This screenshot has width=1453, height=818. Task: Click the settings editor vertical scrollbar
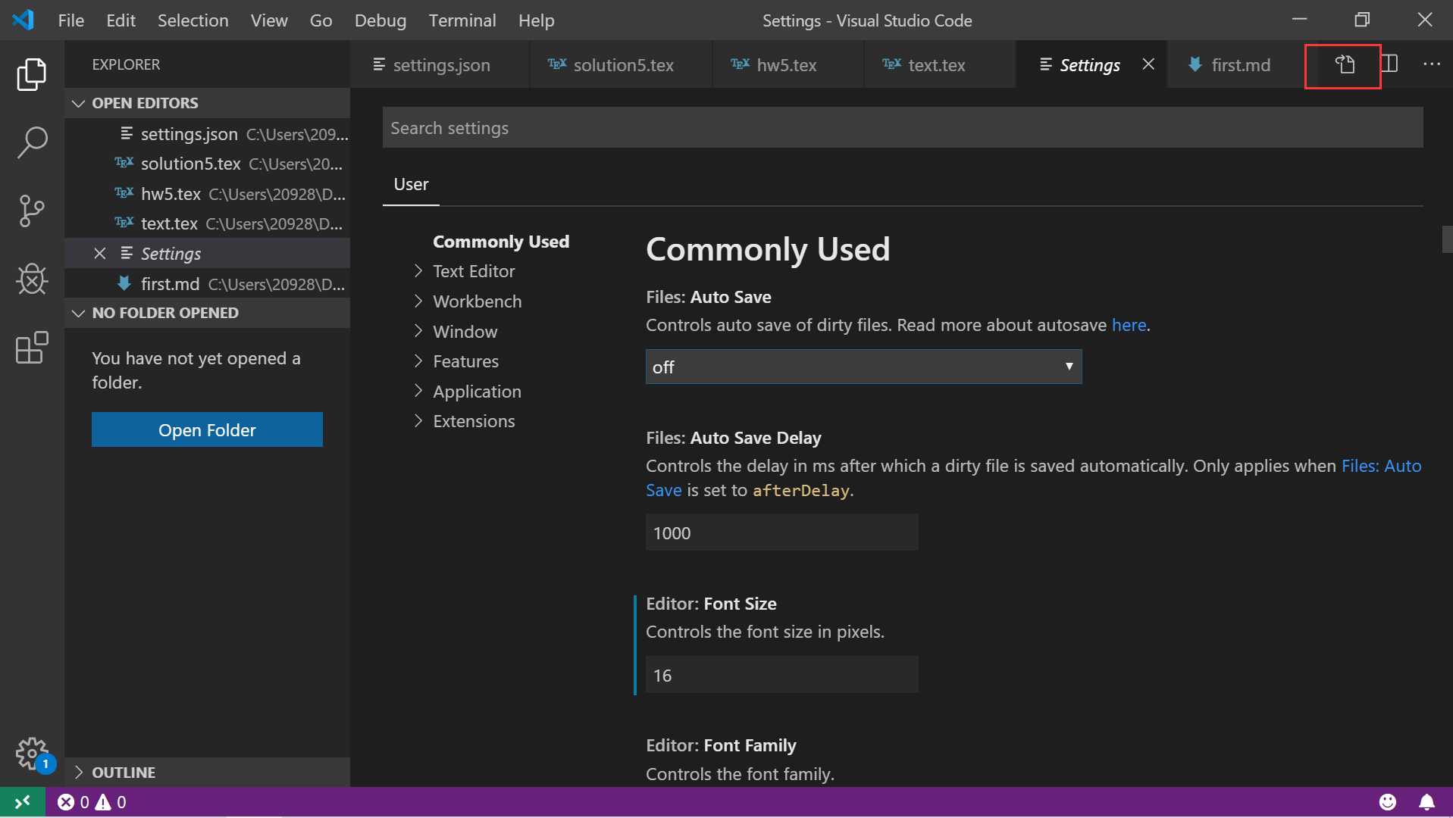coord(1447,239)
